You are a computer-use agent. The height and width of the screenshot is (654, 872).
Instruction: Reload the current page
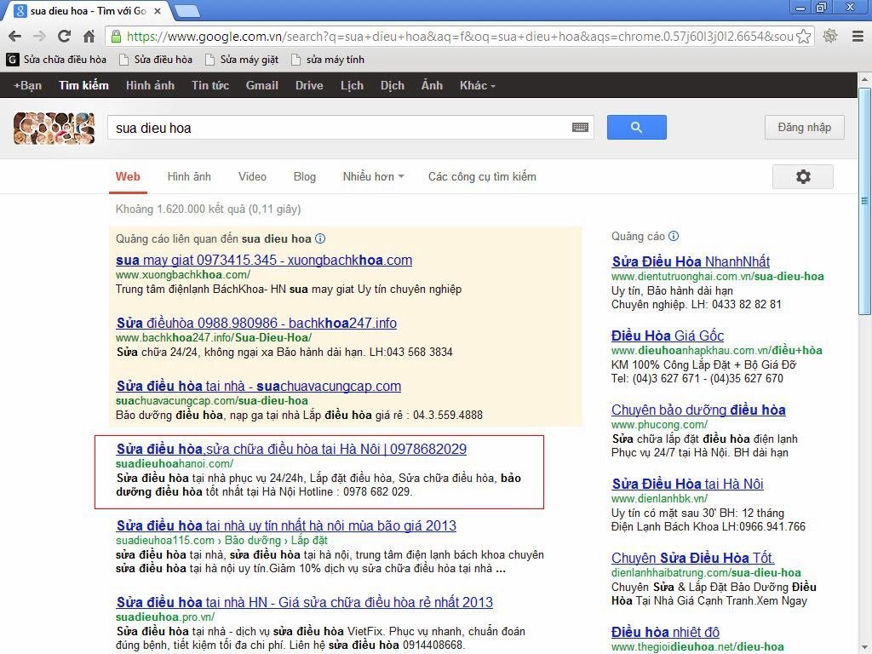click(x=64, y=37)
